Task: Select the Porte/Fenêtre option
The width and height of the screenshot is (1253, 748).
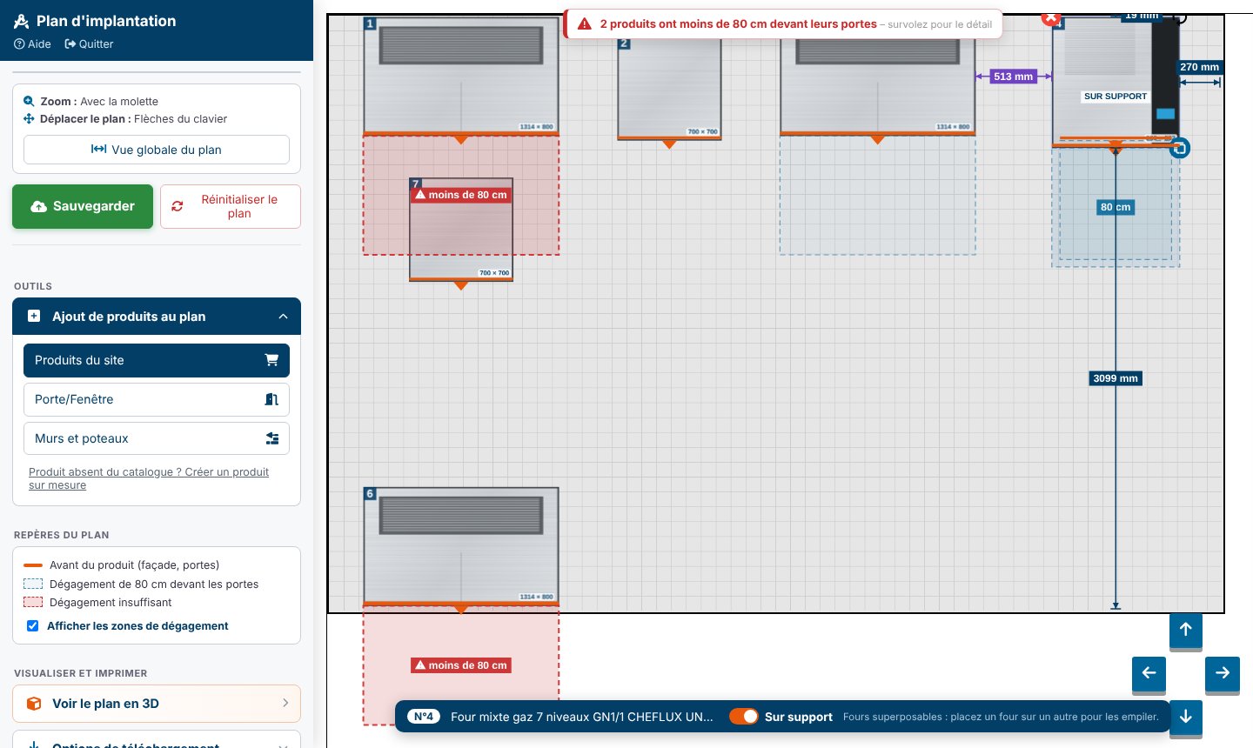Action: (x=157, y=399)
